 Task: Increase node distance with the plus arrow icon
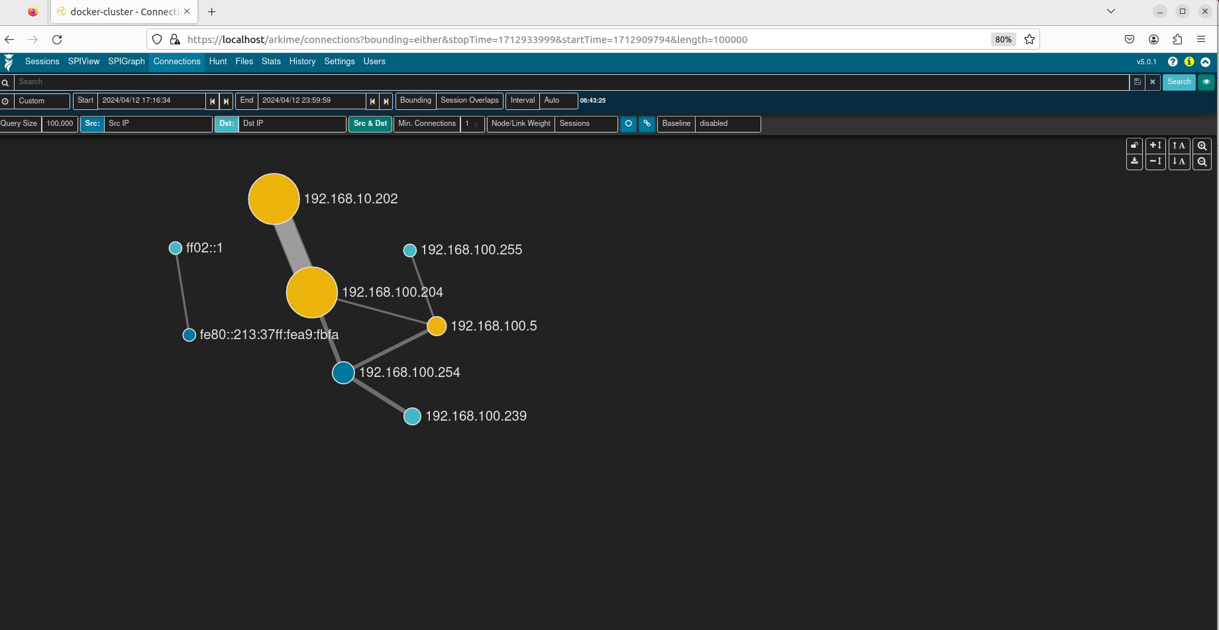[1155, 146]
